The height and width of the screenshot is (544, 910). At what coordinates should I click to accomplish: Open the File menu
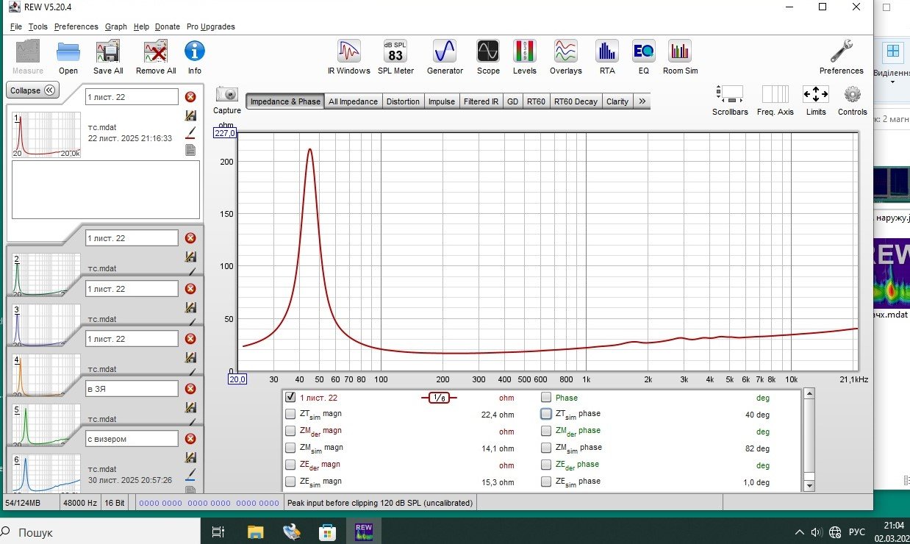coord(16,26)
